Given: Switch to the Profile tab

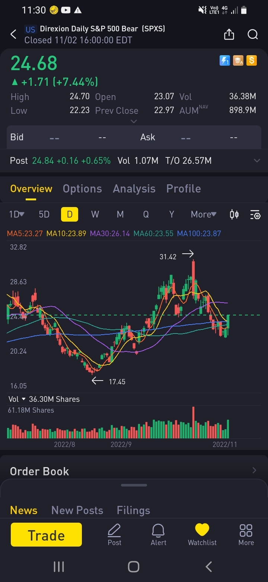Looking at the screenshot, I should 184,189.
